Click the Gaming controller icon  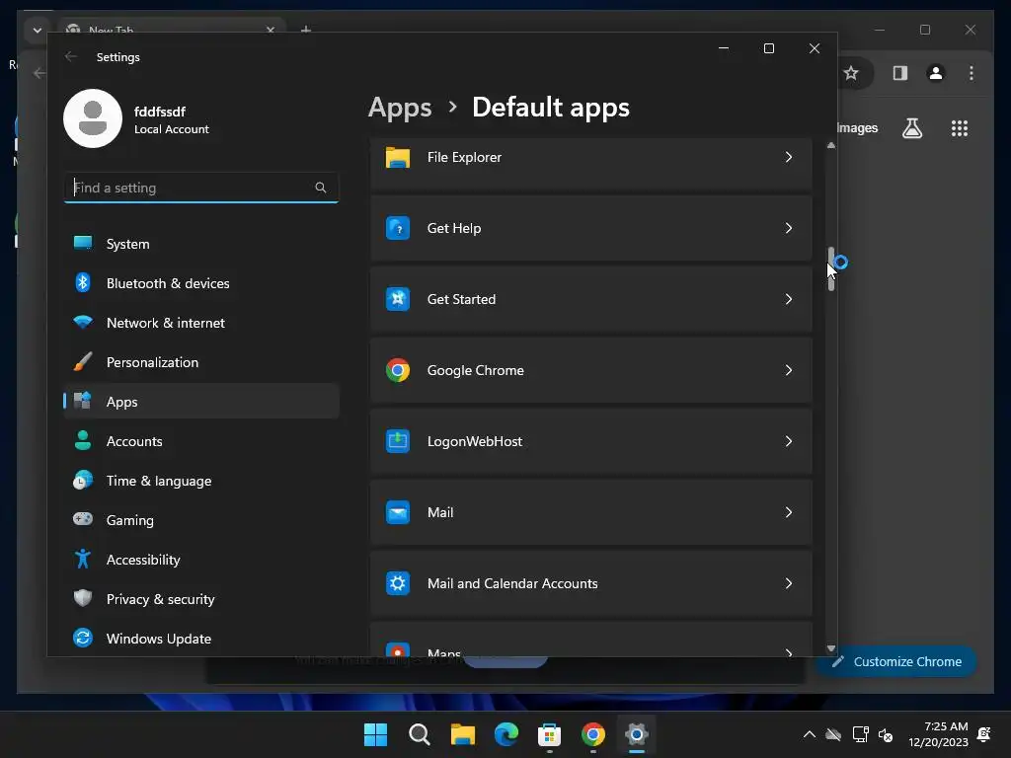coord(83,519)
